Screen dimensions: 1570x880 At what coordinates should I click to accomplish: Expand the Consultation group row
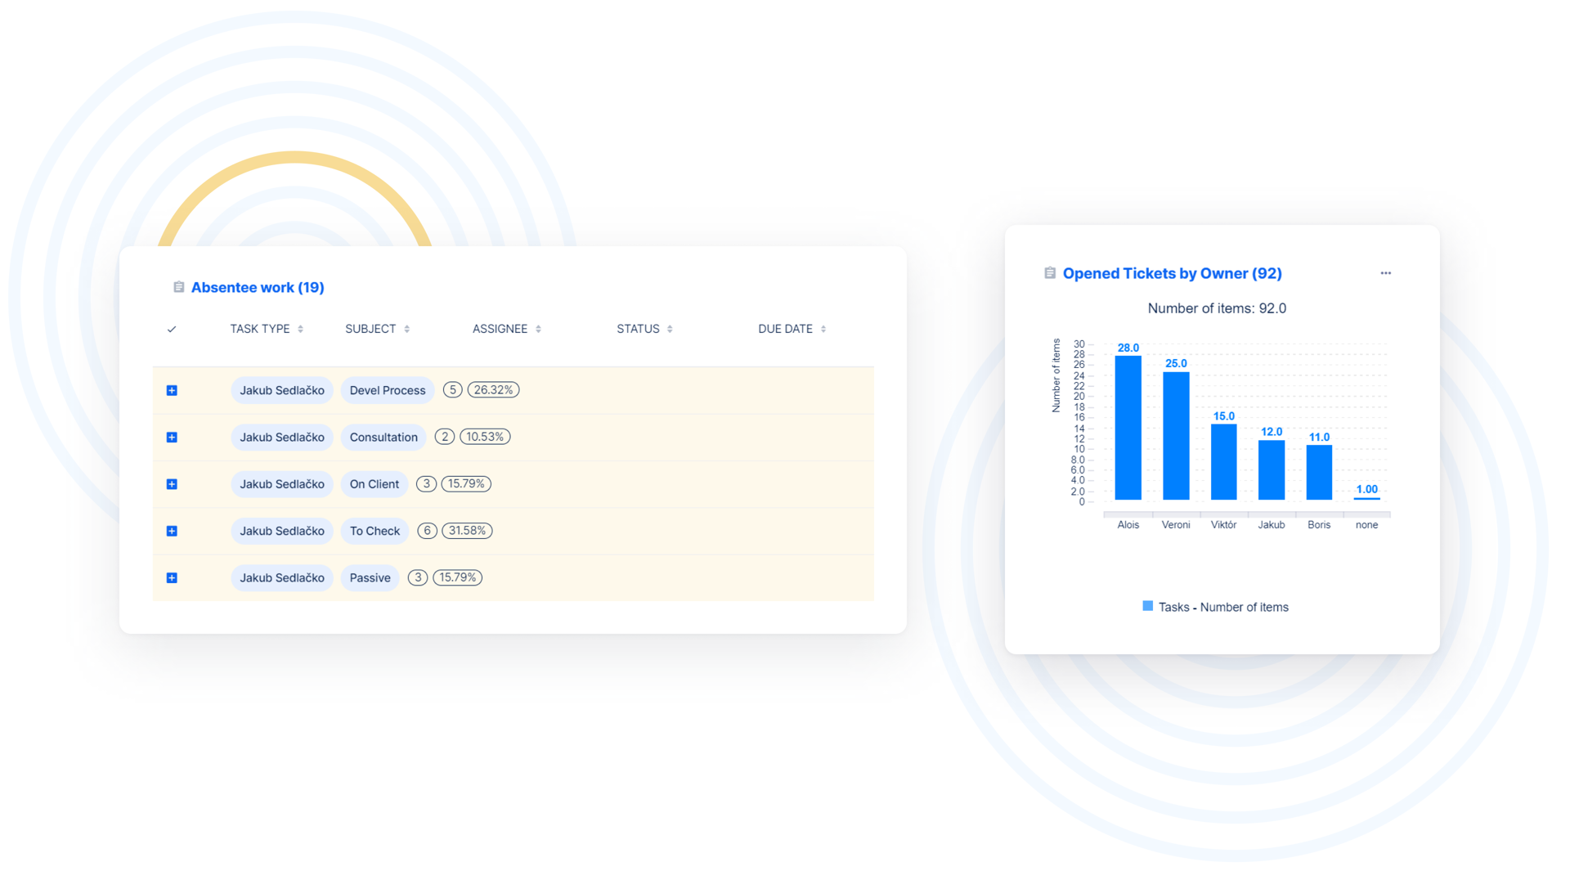click(x=172, y=438)
